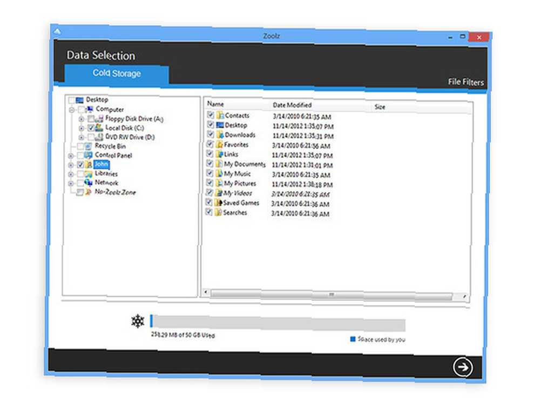Click the Searches folder name

pos(235,212)
